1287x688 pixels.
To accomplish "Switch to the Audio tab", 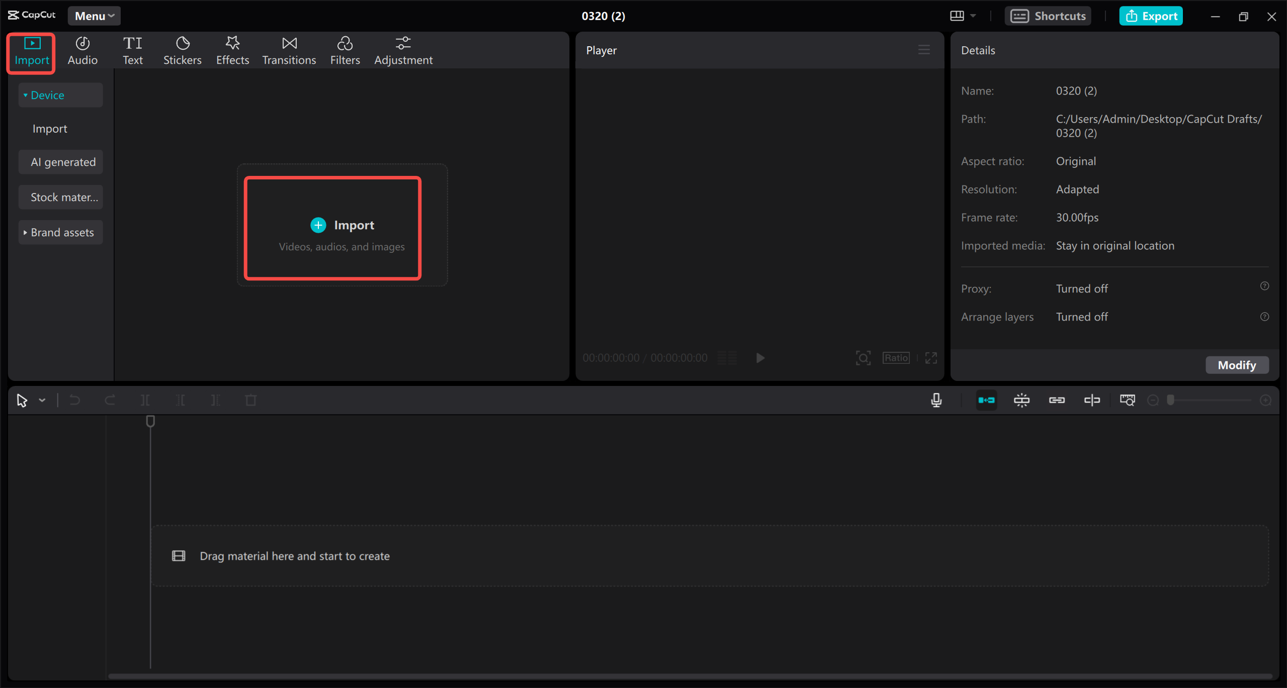I will pos(82,51).
